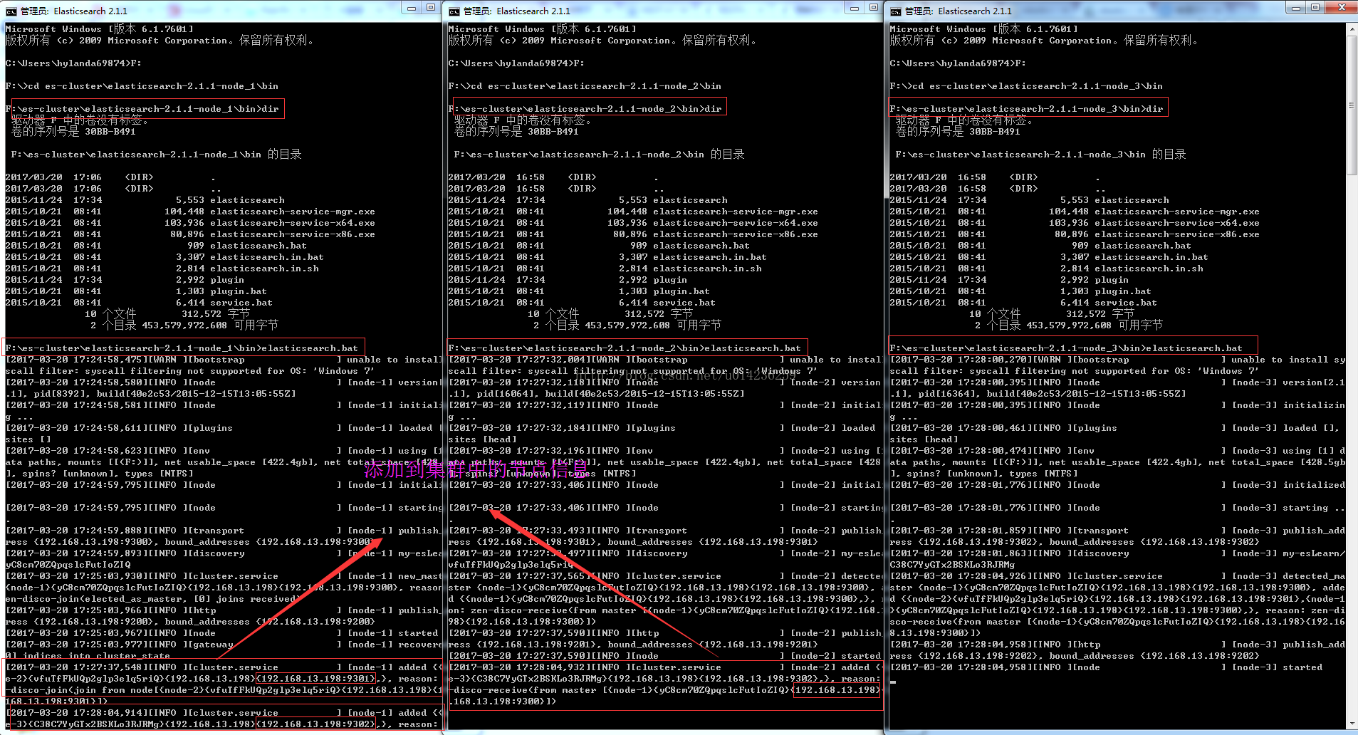Click the 'cd es-cluster\elasticsearch-2.1.1-node_1\bin' command line
The image size is (1358, 735).
(142, 86)
